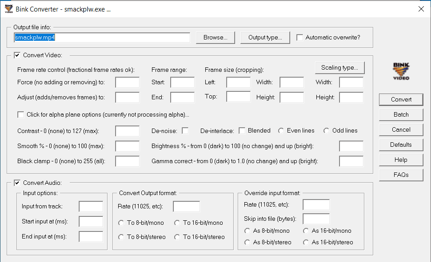Viewport: 431px width, 262px height.
Task: Select As 8-bit/stereo input override
Action: pyautogui.click(x=247, y=242)
